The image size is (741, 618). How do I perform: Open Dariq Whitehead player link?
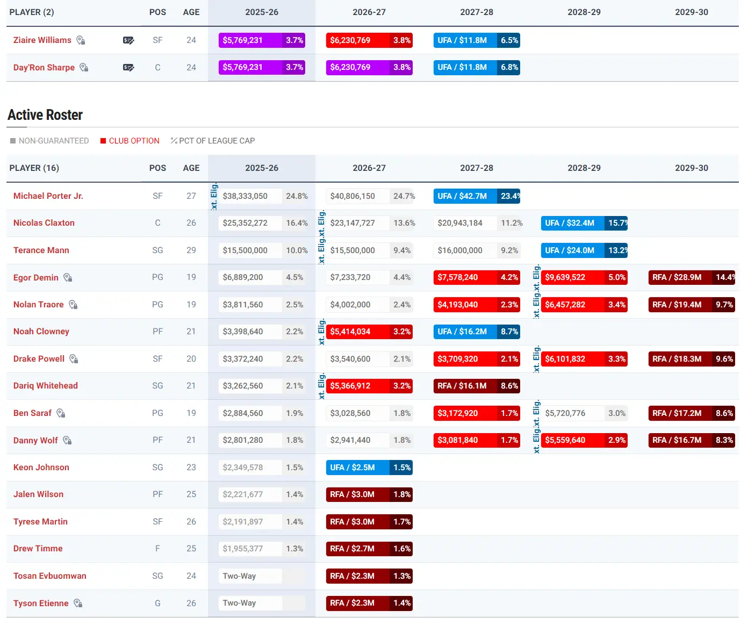(x=46, y=386)
